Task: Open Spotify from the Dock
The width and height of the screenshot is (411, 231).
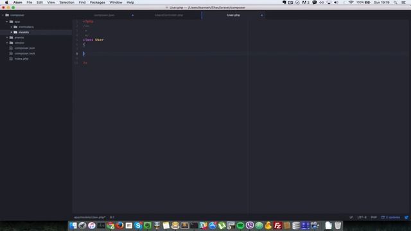Action: (240, 225)
